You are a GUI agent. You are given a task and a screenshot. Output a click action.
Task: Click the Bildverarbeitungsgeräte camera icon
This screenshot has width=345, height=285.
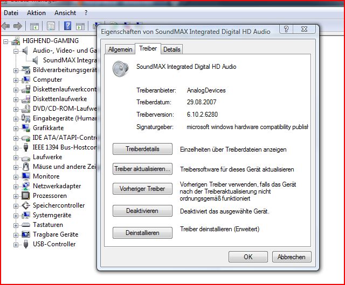coord(26,70)
